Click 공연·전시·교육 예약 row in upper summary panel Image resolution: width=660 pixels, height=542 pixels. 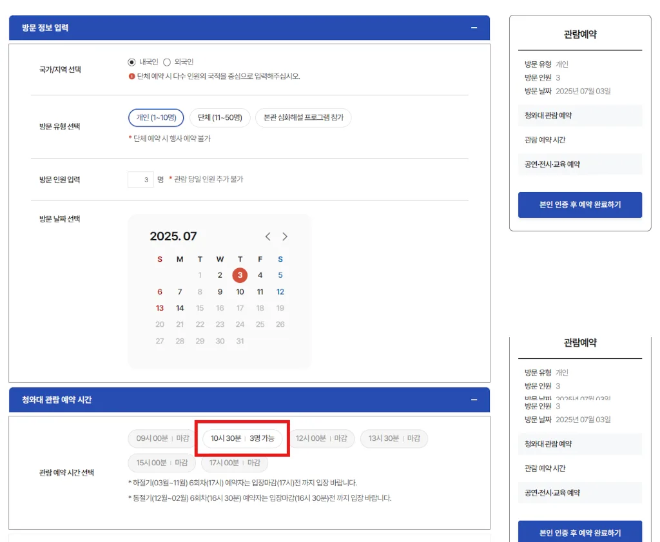coord(580,164)
